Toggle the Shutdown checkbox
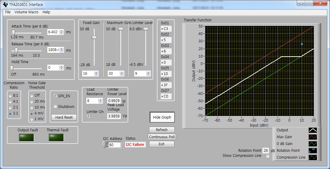This screenshot has height=169, width=330. pos(55,106)
